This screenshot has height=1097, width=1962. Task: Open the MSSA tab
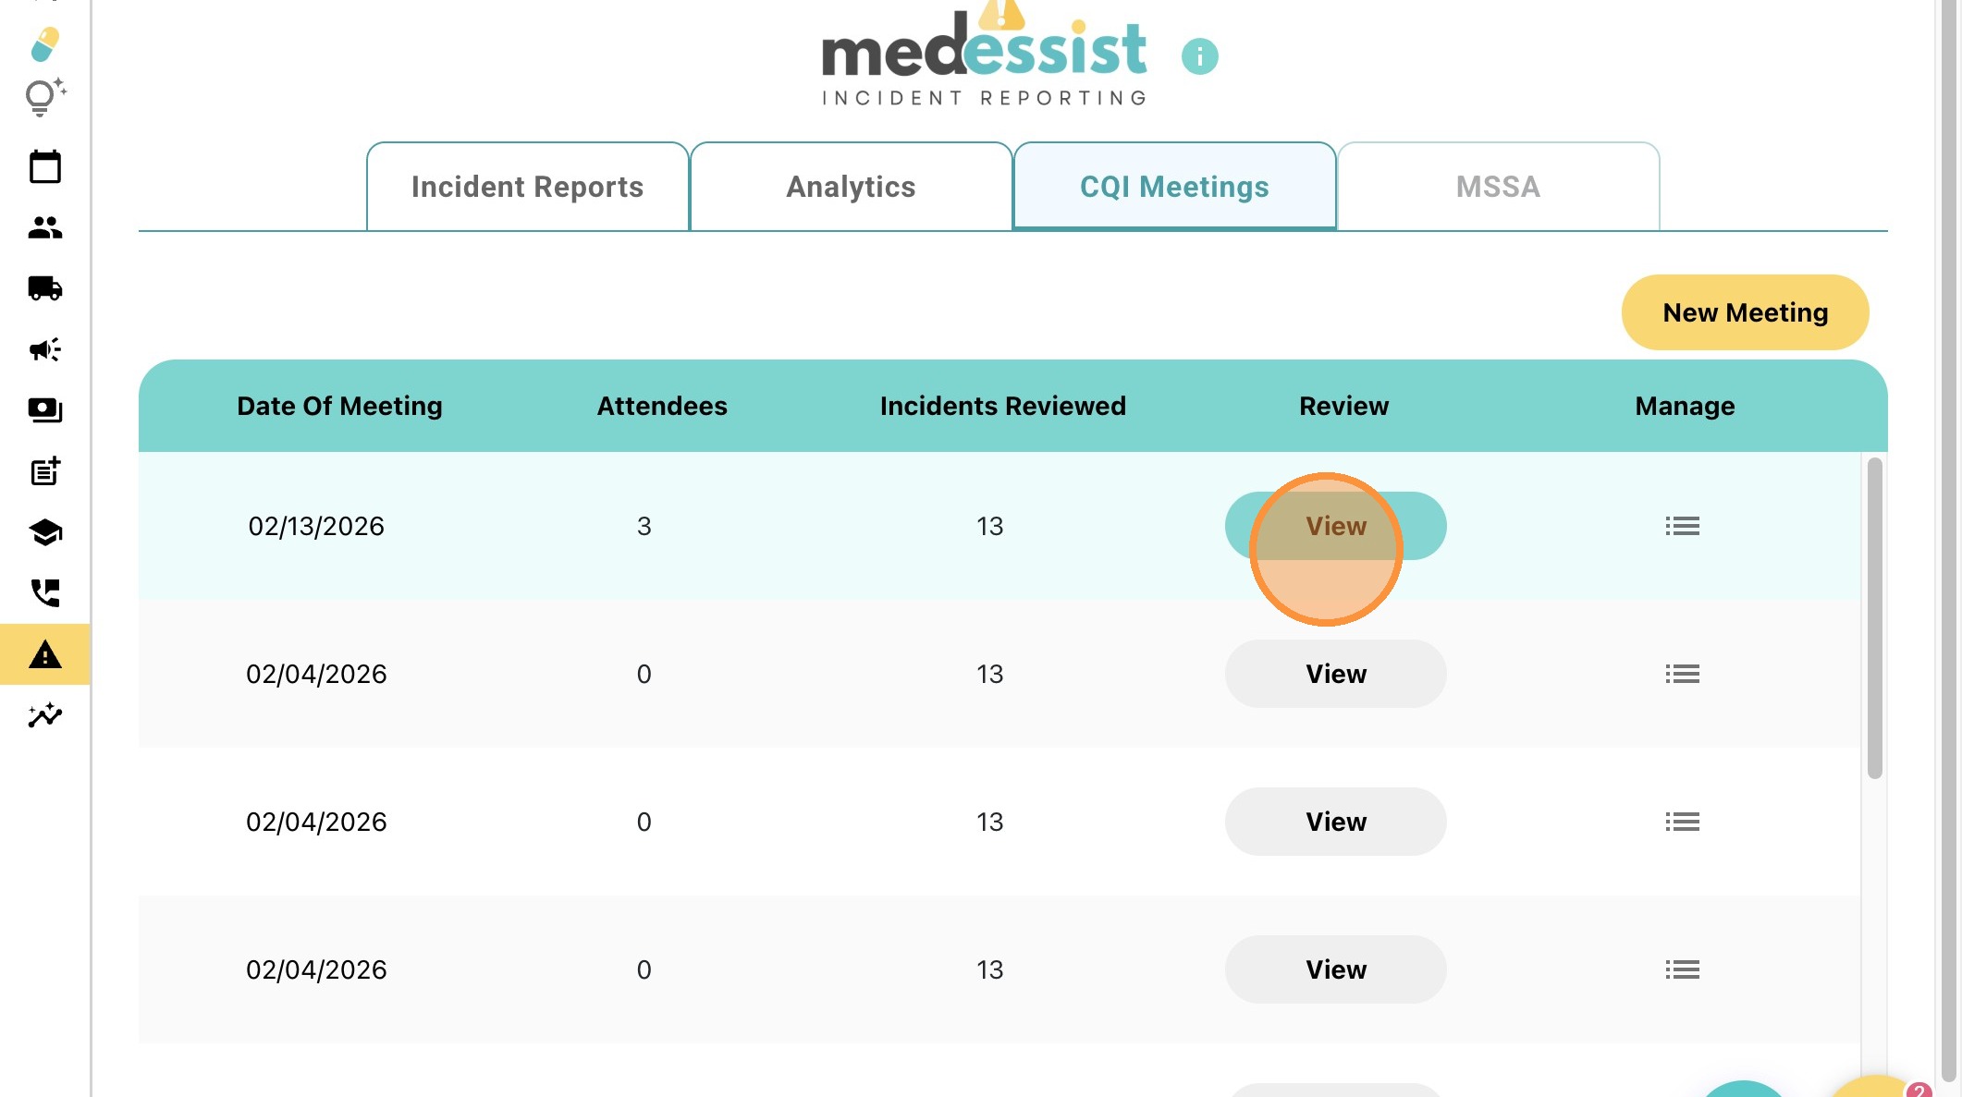point(1498,187)
